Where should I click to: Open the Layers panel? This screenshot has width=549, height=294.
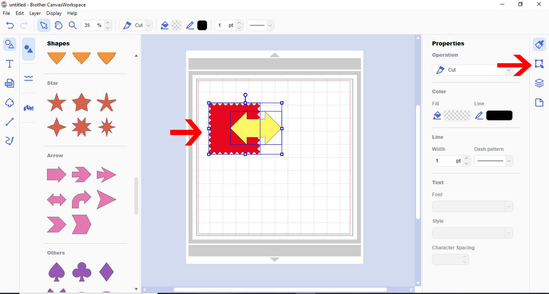click(539, 83)
